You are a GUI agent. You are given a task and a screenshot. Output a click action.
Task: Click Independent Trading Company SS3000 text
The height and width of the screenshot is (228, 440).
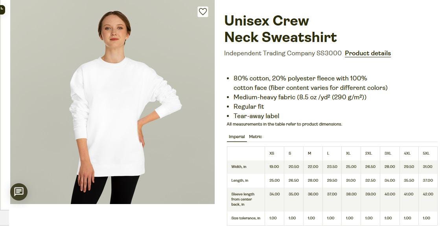tap(283, 53)
